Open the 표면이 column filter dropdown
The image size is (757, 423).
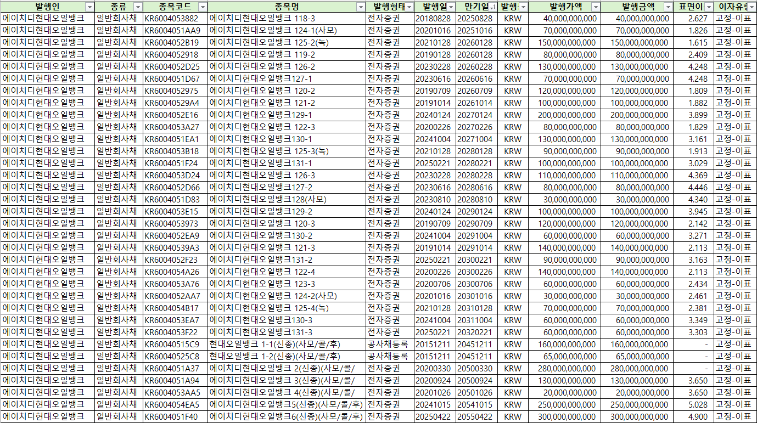click(x=709, y=7)
